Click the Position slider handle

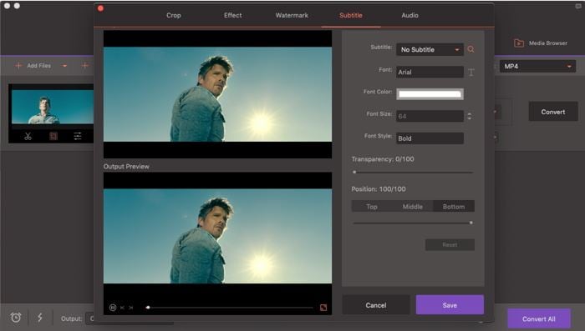coord(471,223)
